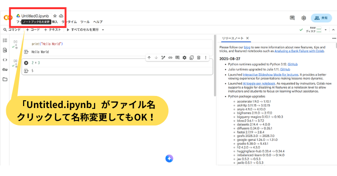Image resolution: width=337 pixels, height=176 pixels.
Task: Add a code cell with + コード
Action: pos(33,29)
